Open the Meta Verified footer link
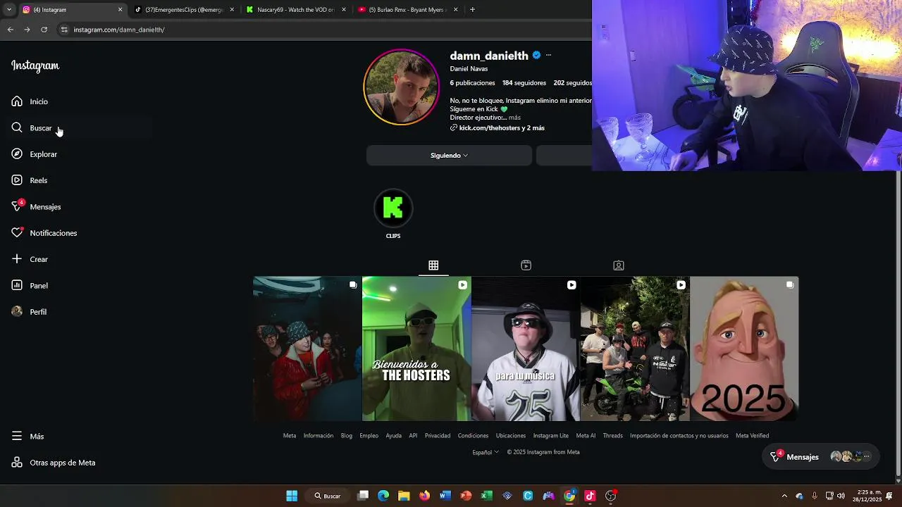This screenshot has height=507, width=902. pyautogui.click(x=753, y=436)
